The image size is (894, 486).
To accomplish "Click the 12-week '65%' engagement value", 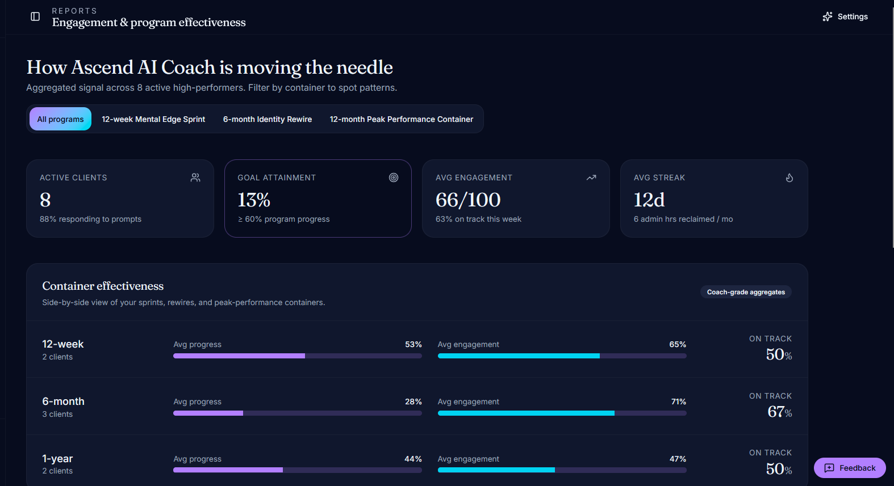I will coord(678,344).
